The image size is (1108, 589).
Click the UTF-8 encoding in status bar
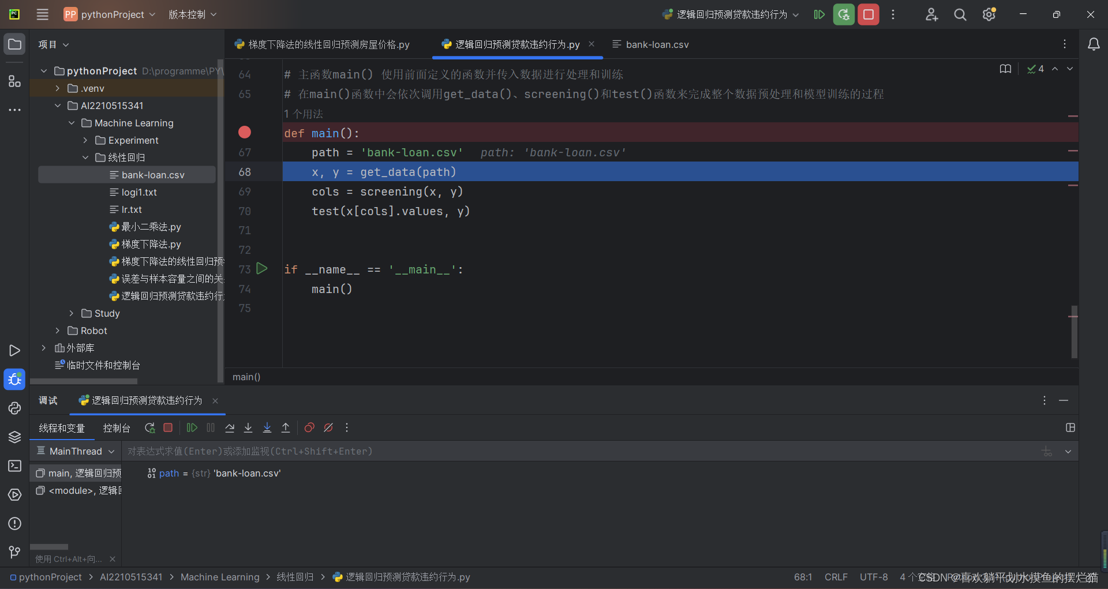[874, 577]
